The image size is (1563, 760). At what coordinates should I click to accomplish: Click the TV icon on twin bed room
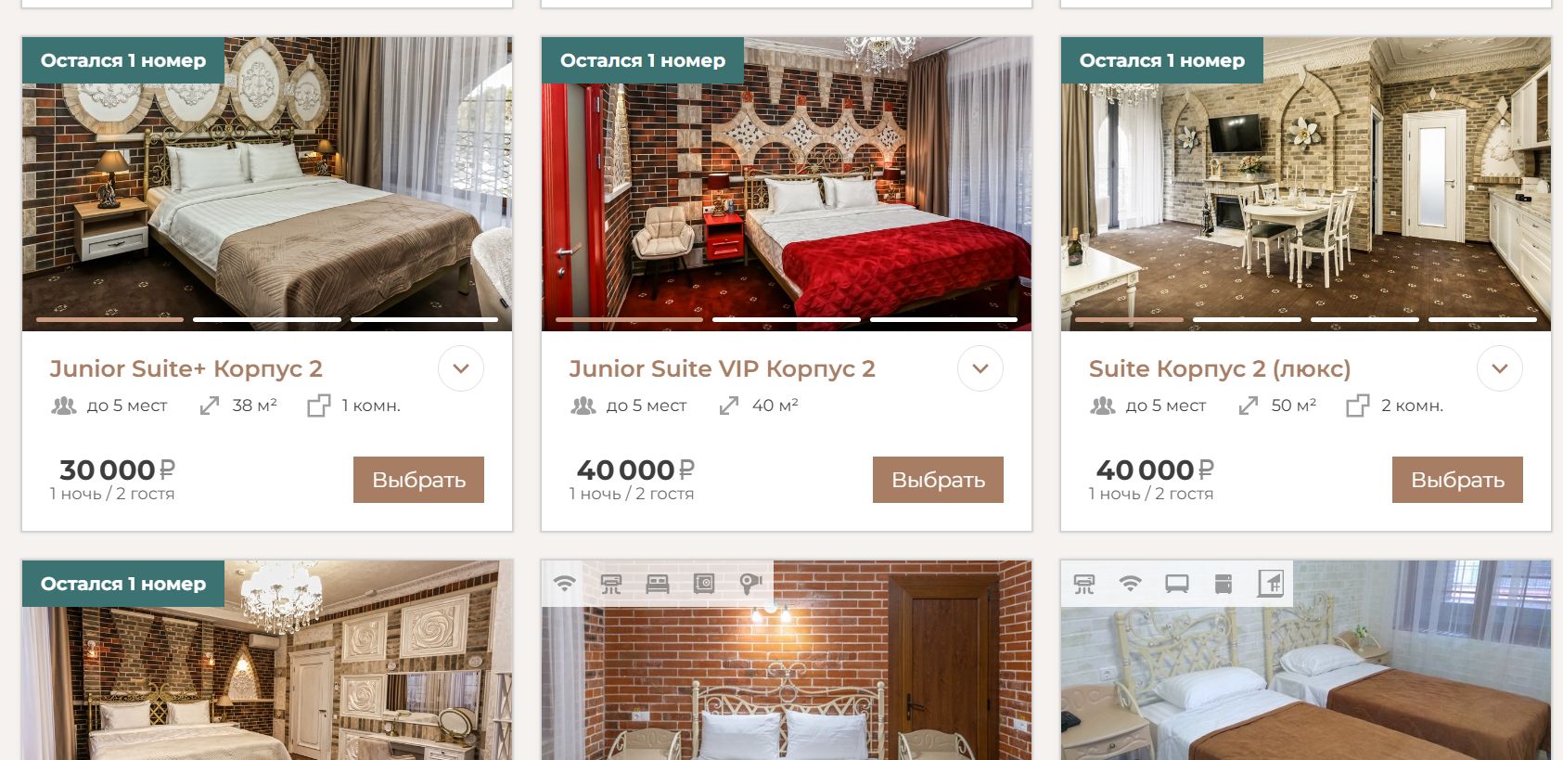1177,584
